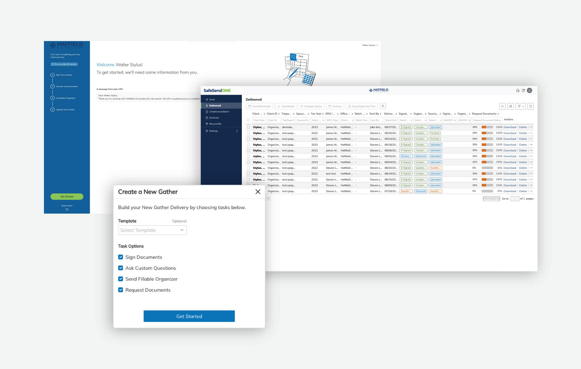Click the export document icon at far right
This screenshot has height=369, width=581.
click(x=530, y=106)
